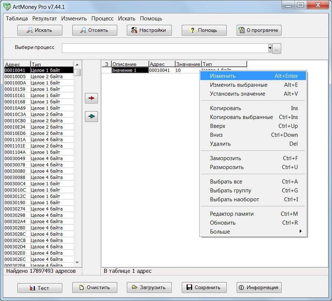Screen dimensions: 332x301
Task: Choose Копировать in the context menu
Action: 253,108
